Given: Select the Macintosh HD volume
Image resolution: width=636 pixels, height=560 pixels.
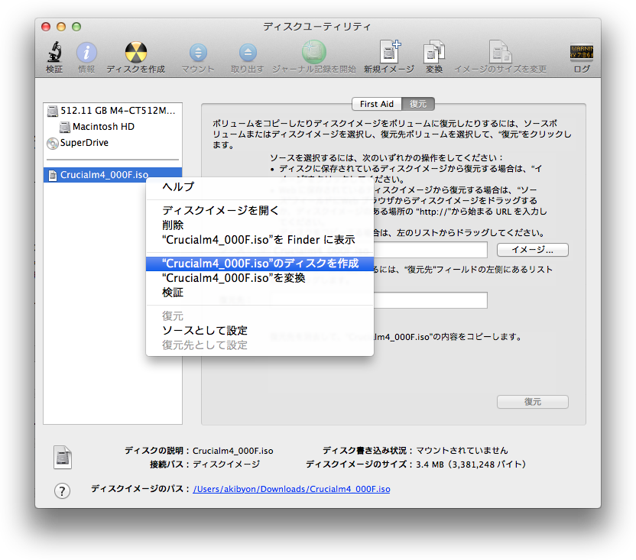Looking at the screenshot, I should [x=113, y=127].
